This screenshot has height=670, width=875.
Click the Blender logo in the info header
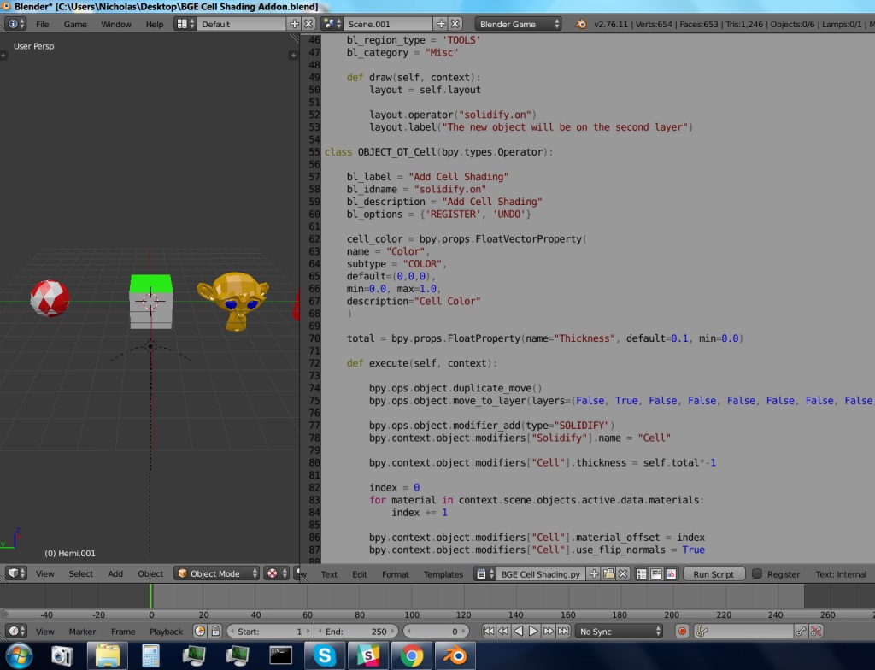coord(581,24)
